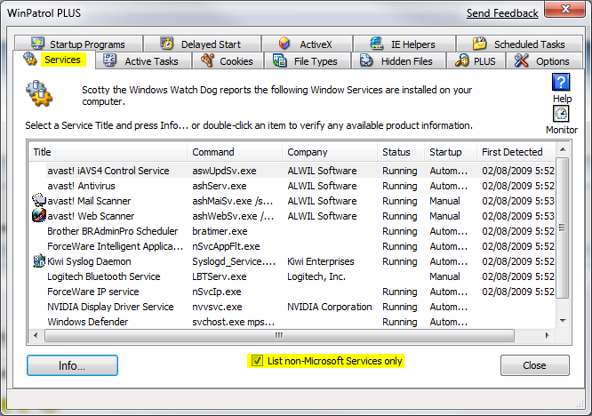Image resolution: width=592 pixels, height=416 pixels.
Task: Click the Close button at bottom
Action: click(x=534, y=365)
